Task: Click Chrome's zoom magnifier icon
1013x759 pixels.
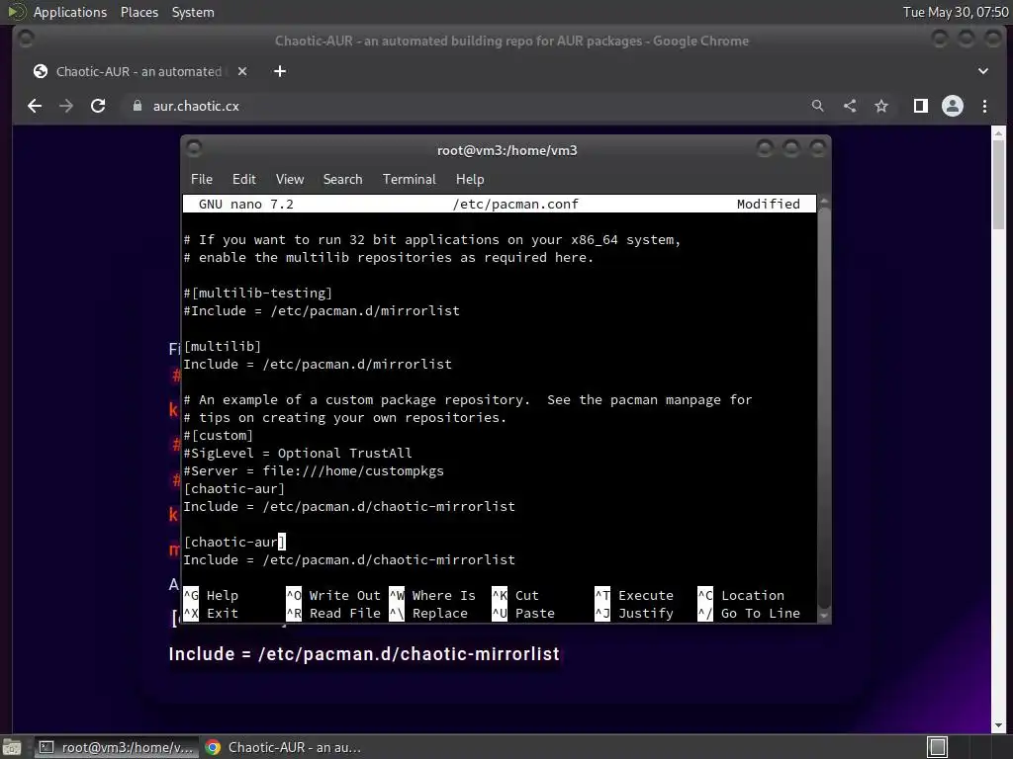Action: pyautogui.click(x=817, y=106)
